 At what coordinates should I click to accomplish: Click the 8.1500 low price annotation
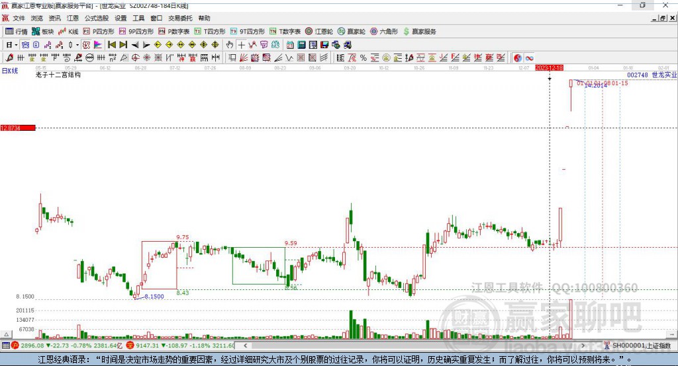click(154, 297)
